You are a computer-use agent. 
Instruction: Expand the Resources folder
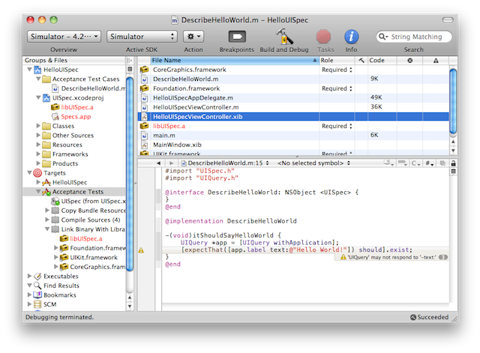coord(38,145)
